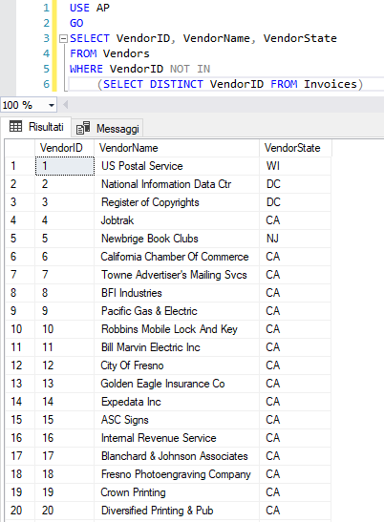Click Diversified Printing & Pub cell
This screenshot has width=384, height=522.
click(177, 511)
